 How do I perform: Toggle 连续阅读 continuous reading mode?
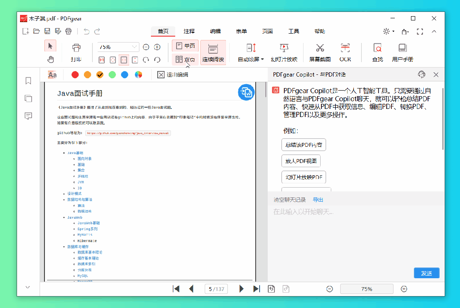coord(213,52)
